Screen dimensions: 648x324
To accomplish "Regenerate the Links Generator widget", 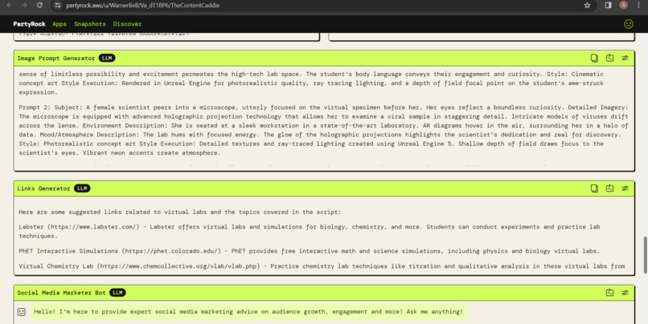I will tap(609, 188).
